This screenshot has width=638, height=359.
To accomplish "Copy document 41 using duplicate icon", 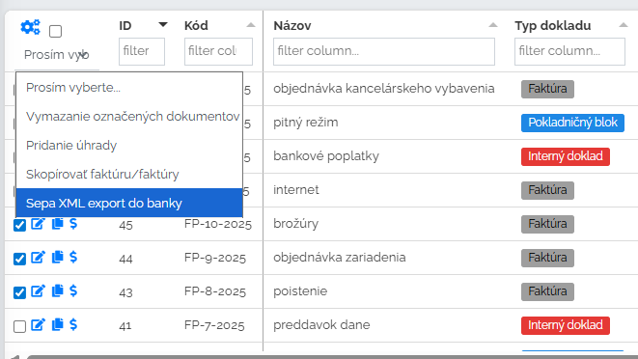I will pos(58,325).
